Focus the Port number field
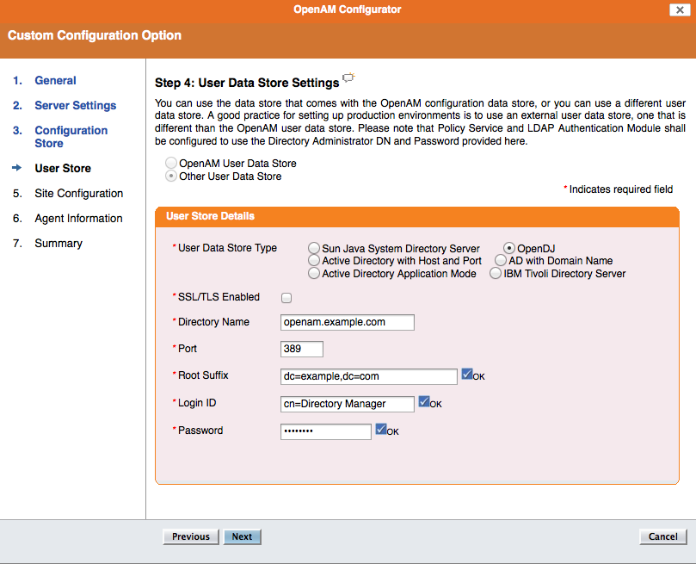696x564 pixels. tap(302, 349)
